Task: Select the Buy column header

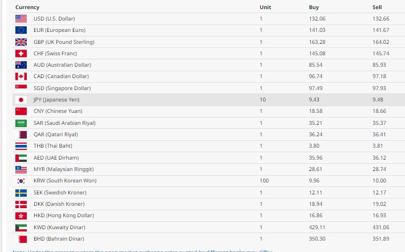Action: tap(314, 7)
